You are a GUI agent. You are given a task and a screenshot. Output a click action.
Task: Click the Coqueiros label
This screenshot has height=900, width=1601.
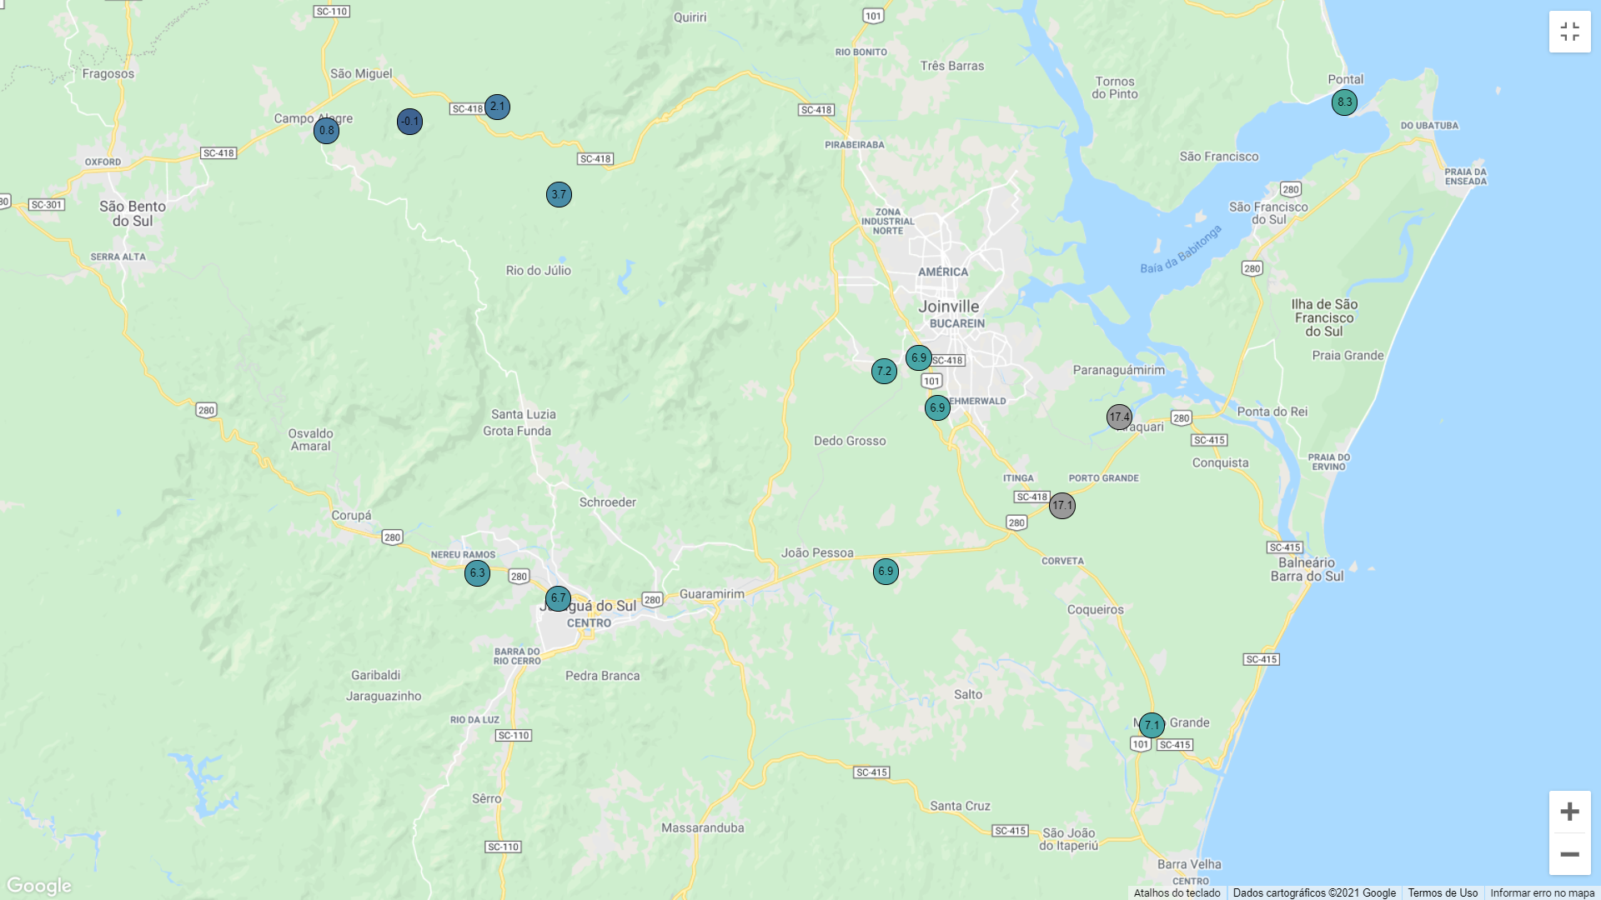click(x=1096, y=610)
